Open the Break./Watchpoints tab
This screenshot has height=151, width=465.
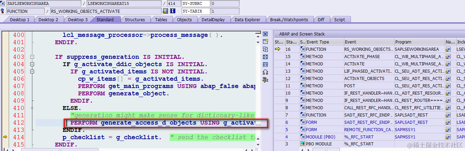pos(289,19)
